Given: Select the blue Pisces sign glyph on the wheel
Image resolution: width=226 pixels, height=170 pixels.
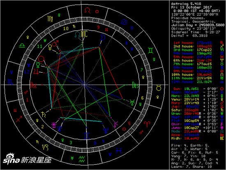Looking at the screenshot, I should 118,151.
